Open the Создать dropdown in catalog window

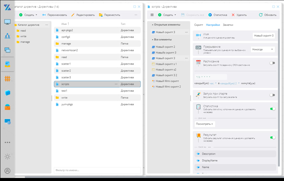tap(28, 15)
